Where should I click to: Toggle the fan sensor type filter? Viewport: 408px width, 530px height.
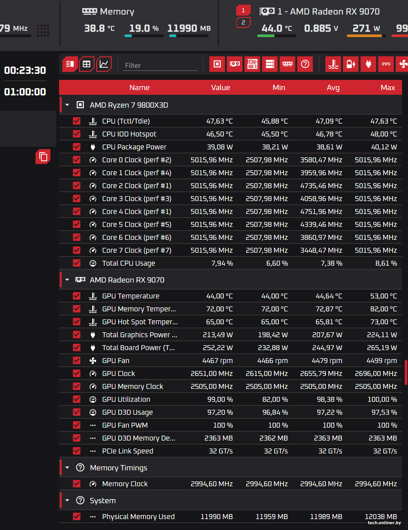point(403,64)
